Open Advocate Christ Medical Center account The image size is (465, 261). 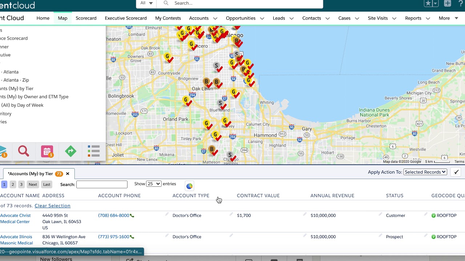[x=15, y=219]
